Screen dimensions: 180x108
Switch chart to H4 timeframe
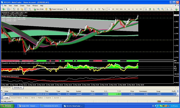pos(129,9)
